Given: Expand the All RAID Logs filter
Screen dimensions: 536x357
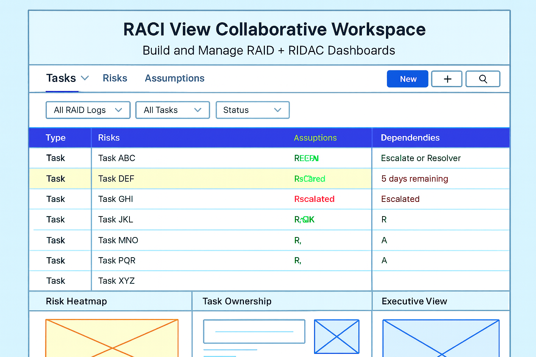Looking at the screenshot, I should coord(88,110).
